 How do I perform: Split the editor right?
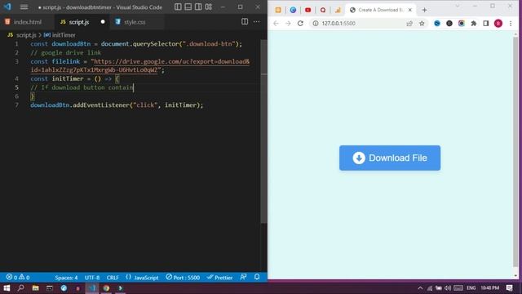[245, 22]
